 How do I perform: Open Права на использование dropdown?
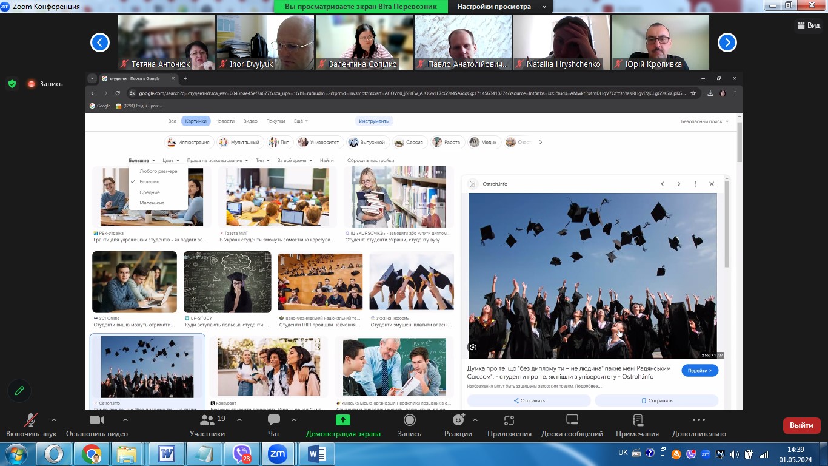point(218,160)
